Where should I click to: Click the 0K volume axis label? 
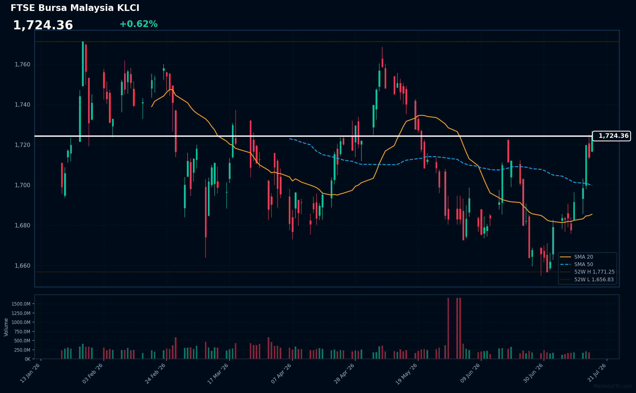point(27,359)
